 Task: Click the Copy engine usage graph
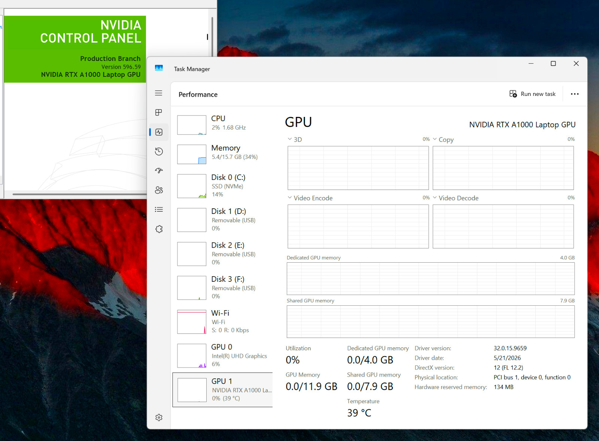503,168
